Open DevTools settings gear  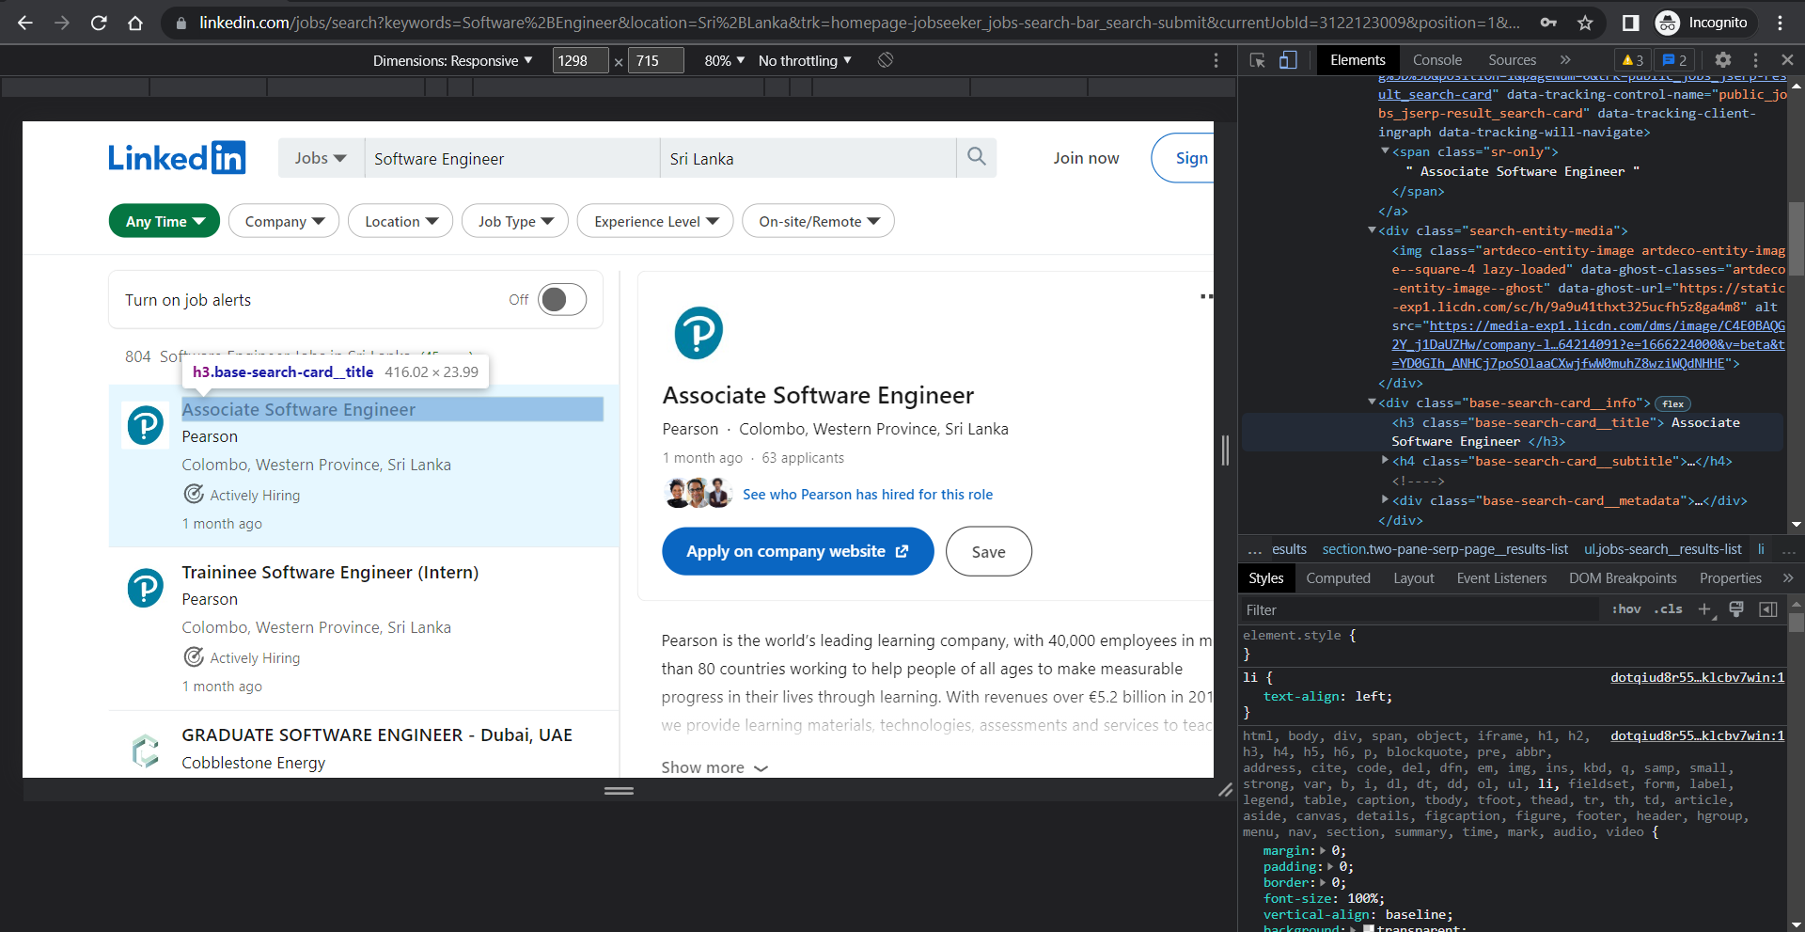point(1723,59)
